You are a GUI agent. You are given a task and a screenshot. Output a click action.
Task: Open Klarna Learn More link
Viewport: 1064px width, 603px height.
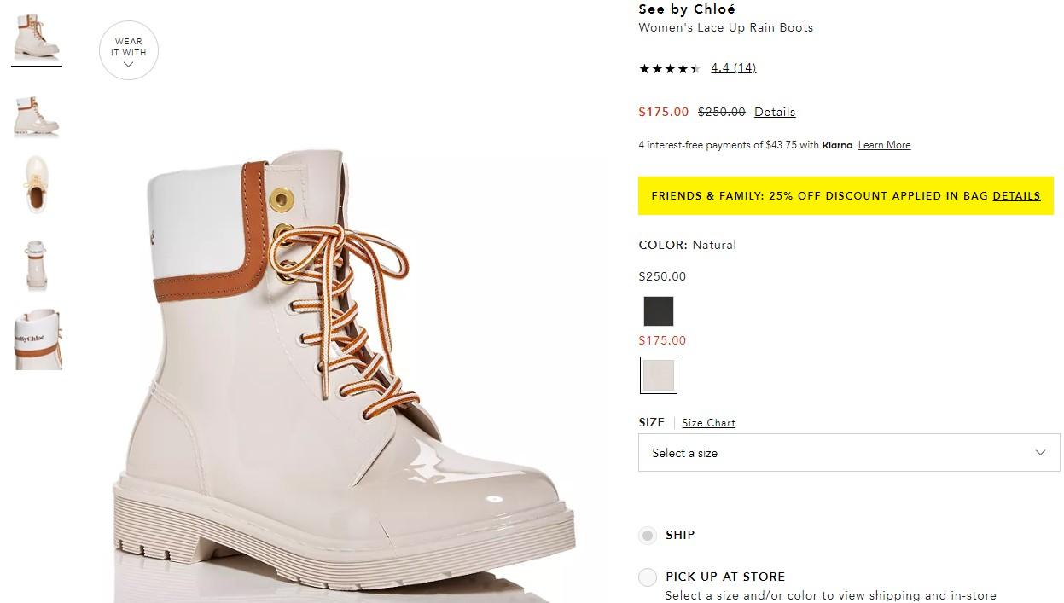pos(884,145)
